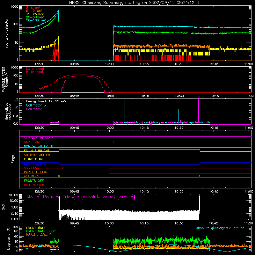Click the 10:45 tick label under Flags plot
The width and height of the screenshot is (255, 255).
[214, 192]
